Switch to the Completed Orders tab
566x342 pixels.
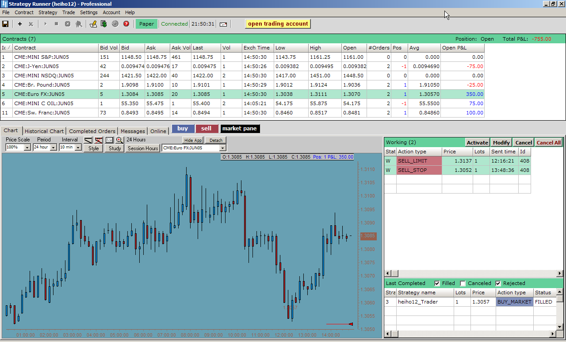pyautogui.click(x=92, y=131)
